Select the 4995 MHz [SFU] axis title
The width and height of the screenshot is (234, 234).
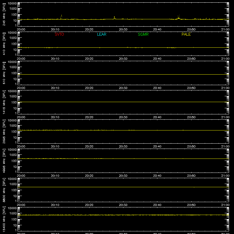coord(4,161)
